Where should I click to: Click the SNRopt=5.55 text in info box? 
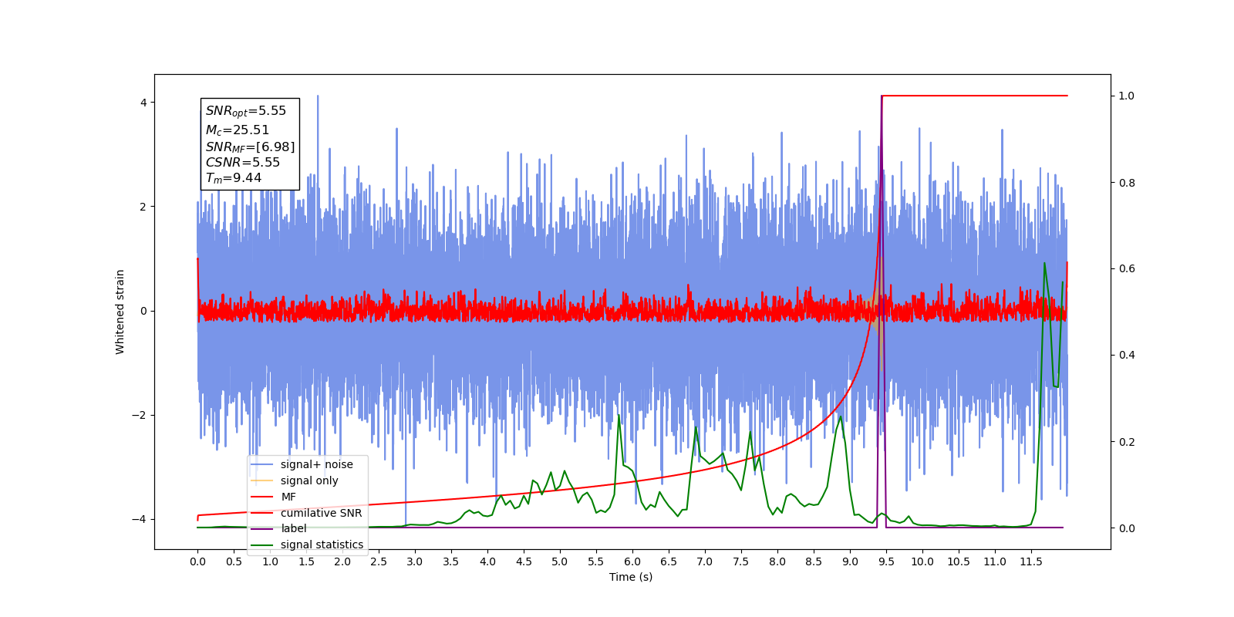pos(246,111)
